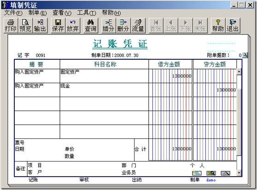The image size is (257, 190).
Task: Select the 固定资产 account name cell
Action: click(x=104, y=76)
